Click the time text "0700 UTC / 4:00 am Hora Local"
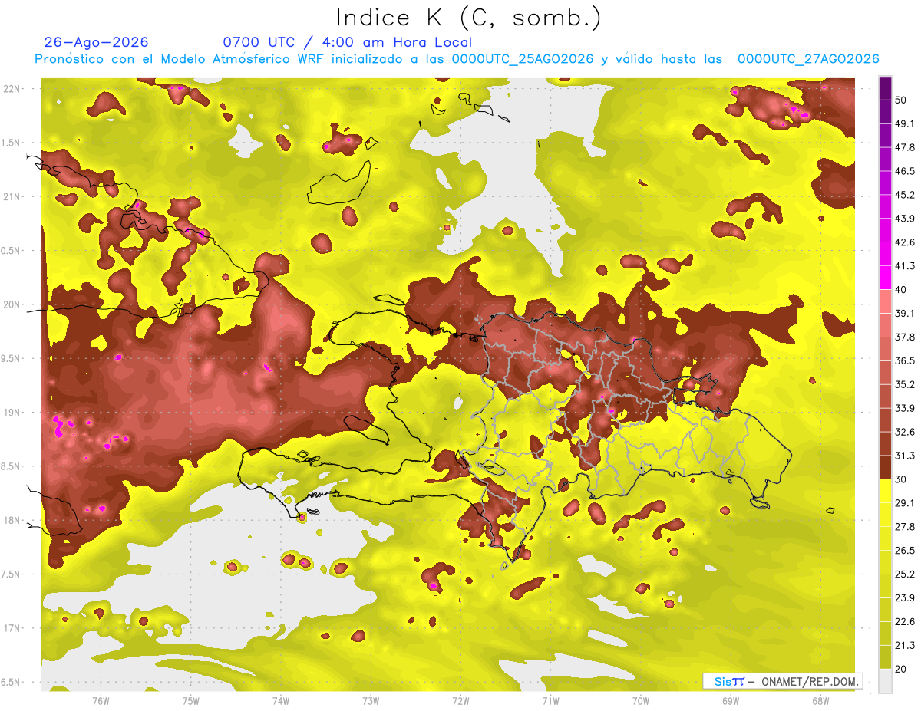921x711 pixels. pos(348,42)
